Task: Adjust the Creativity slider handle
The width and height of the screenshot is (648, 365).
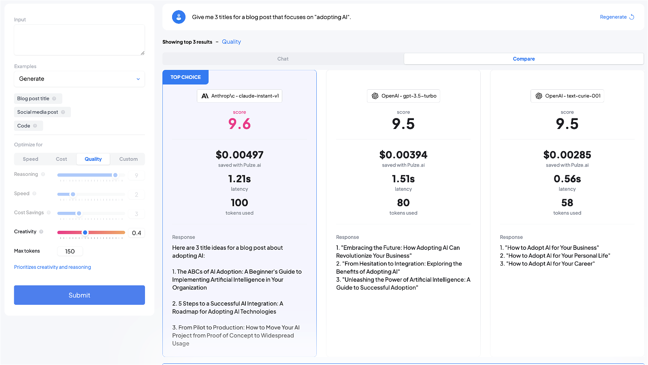Action: click(85, 232)
